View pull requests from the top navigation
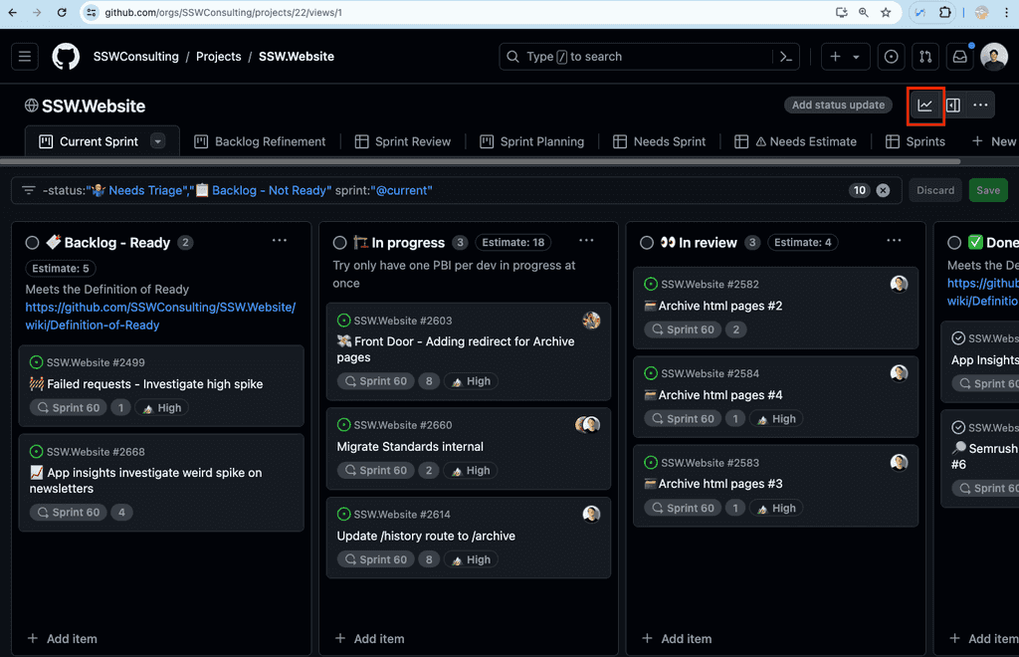The height and width of the screenshot is (657, 1019). click(x=924, y=56)
